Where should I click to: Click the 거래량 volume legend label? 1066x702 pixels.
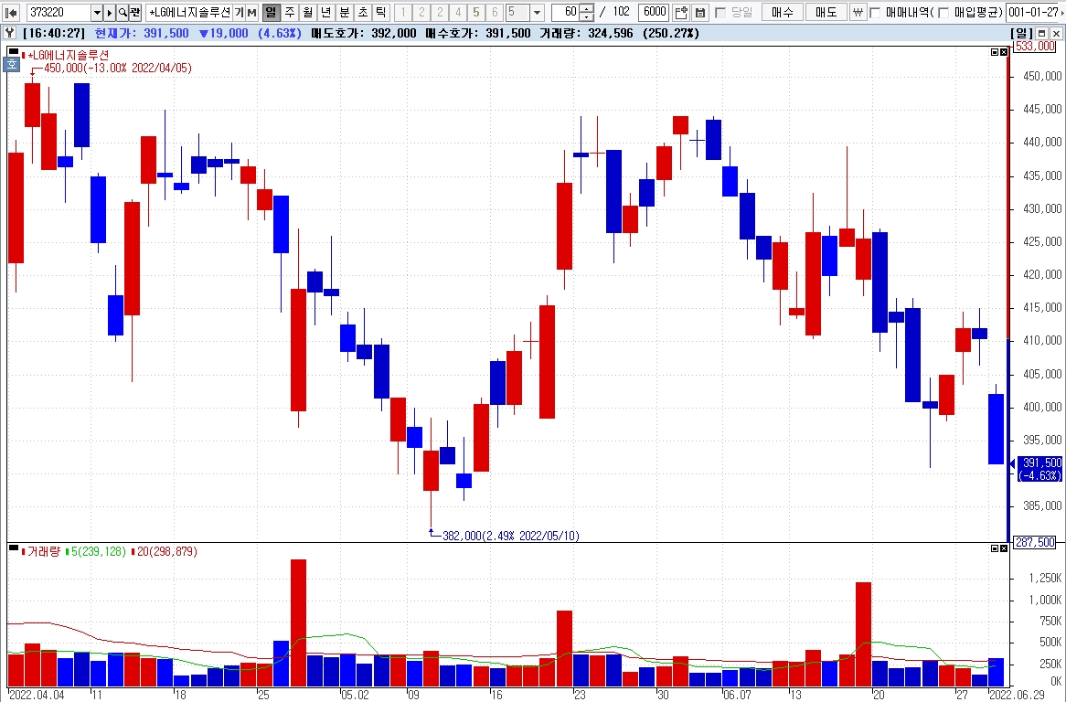point(44,552)
